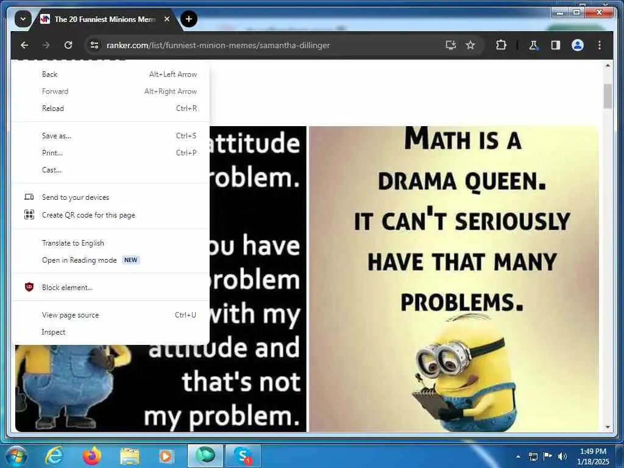624x468 pixels.
Task: Open Windows Explorer folder taskbar icon
Action: [129, 456]
